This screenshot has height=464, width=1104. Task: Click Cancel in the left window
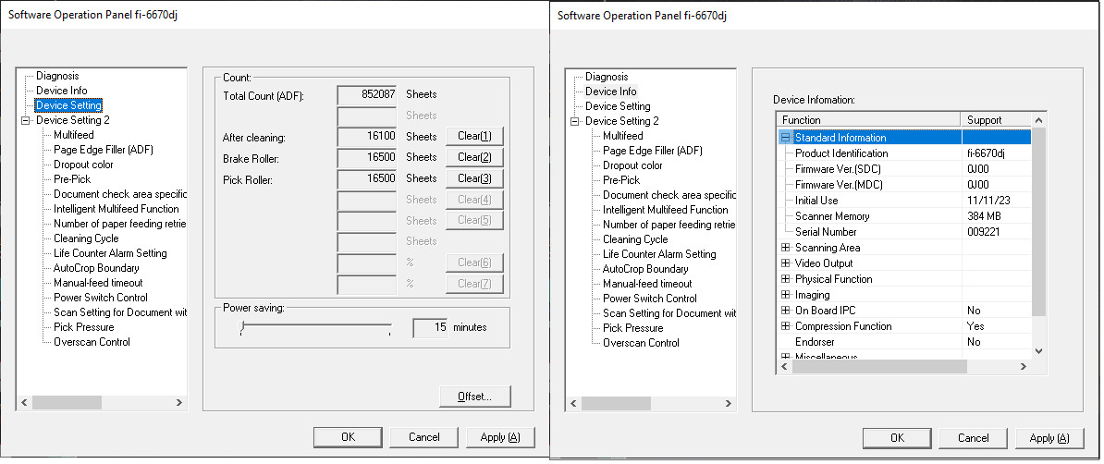[x=423, y=437]
